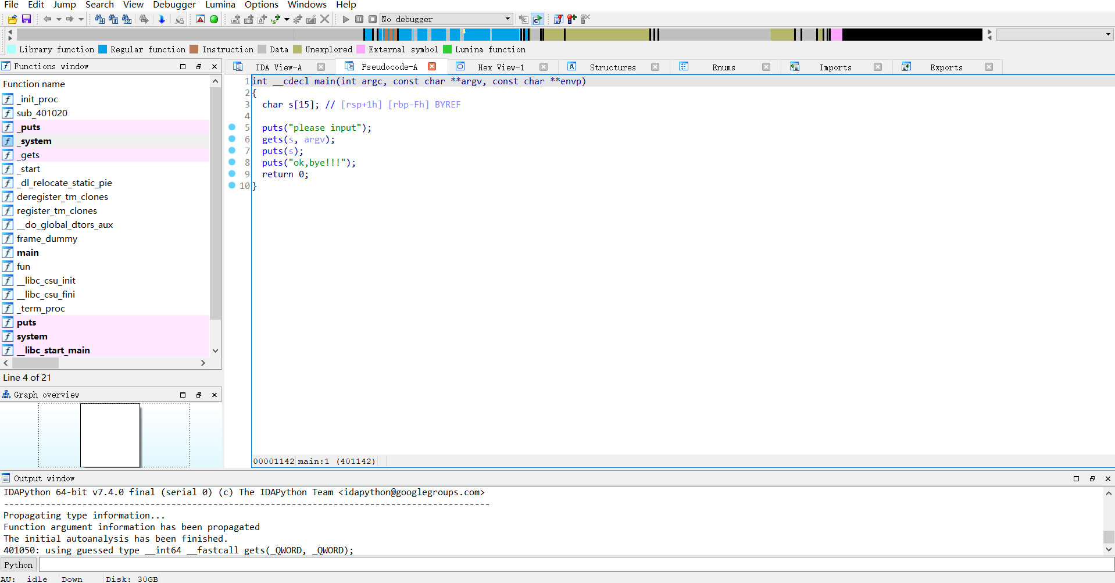The height and width of the screenshot is (583, 1115).
Task: Click the pencil edit toolbar icon
Action: pyautogui.click(x=311, y=19)
